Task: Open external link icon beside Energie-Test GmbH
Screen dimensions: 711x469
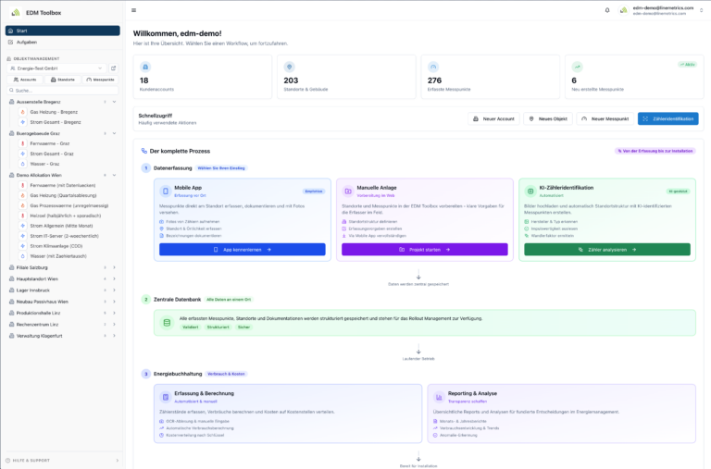Action: click(x=113, y=68)
